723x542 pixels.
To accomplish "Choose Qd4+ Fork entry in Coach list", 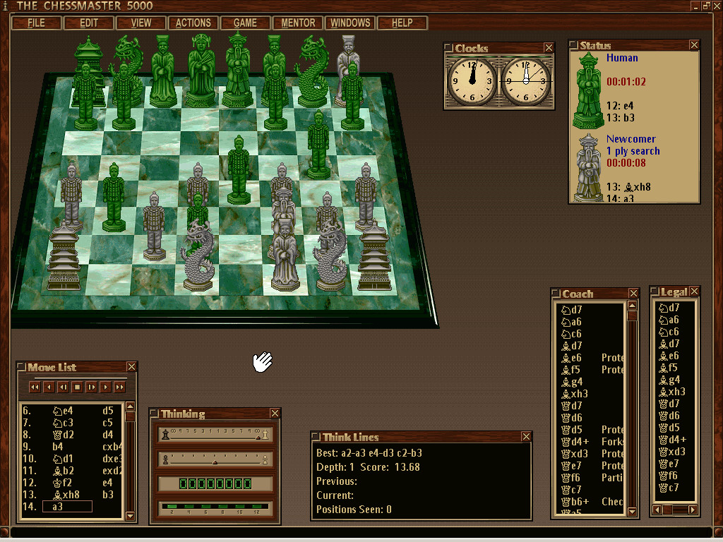I will coord(592,442).
